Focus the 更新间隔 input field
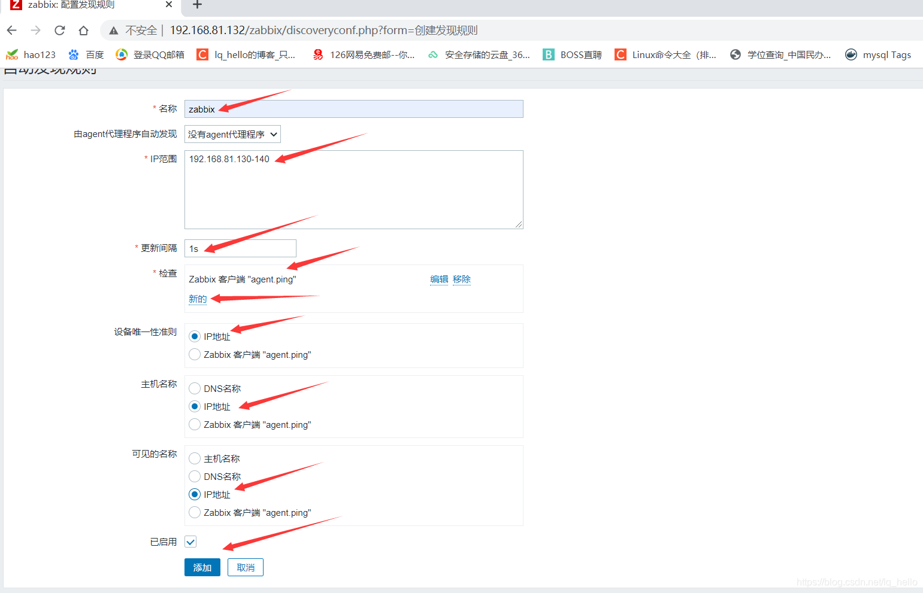The height and width of the screenshot is (593, 923). coord(240,248)
